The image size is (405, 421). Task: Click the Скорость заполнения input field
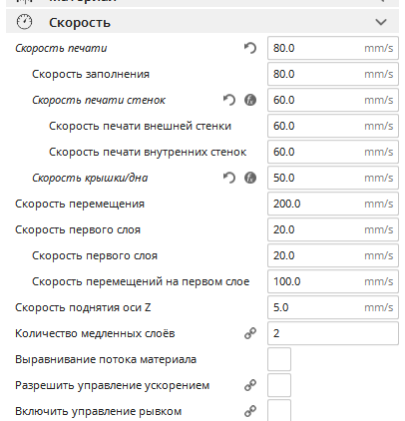(x=333, y=74)
